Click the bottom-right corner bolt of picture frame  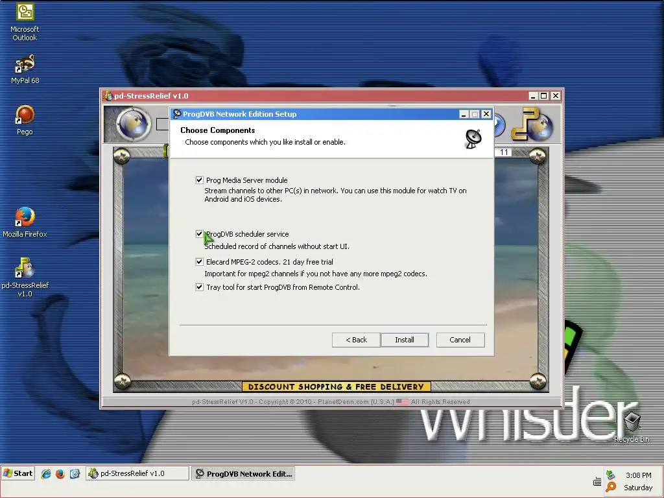coord(538,381)
